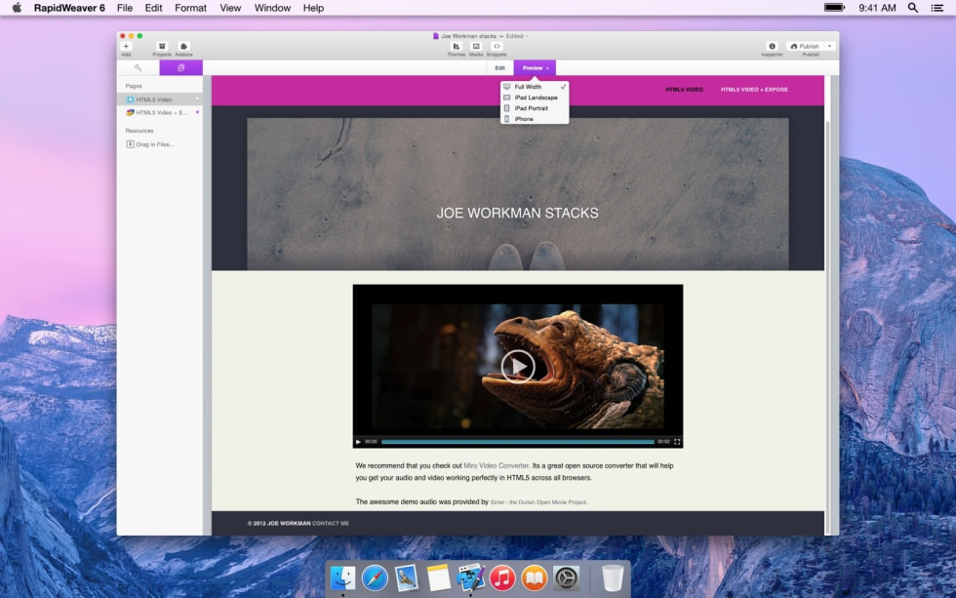Open the Edit menu in menu bar
The image size is (956, 598).
pos(154,8)
